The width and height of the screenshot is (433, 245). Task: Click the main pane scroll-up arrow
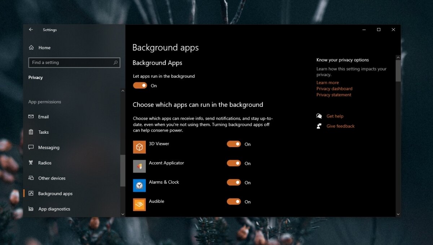click(x=398, y=57)
